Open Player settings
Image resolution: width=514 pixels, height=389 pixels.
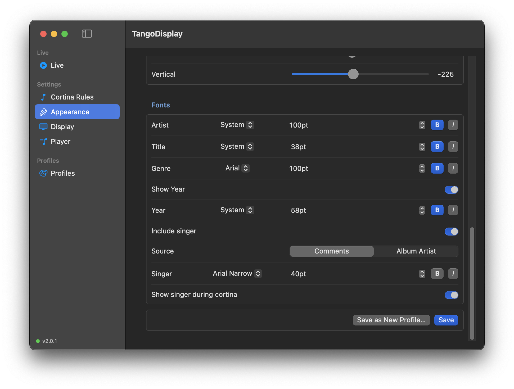coord(77,142)
